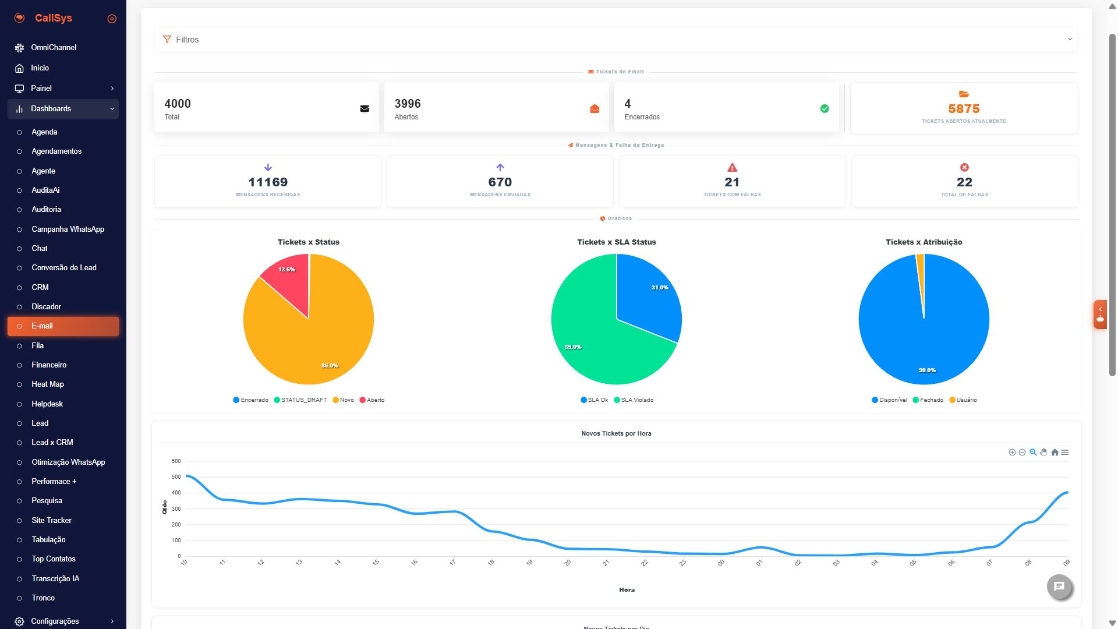Click the 11169 Mensagens Recebidas value
This screenshot has width=1118, height=629.
[268, 182]
